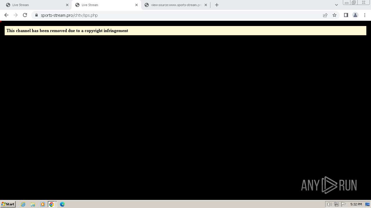Select the second Live Stream tab
This screenshot has height=208, width=371.
[x=106, y=5]
